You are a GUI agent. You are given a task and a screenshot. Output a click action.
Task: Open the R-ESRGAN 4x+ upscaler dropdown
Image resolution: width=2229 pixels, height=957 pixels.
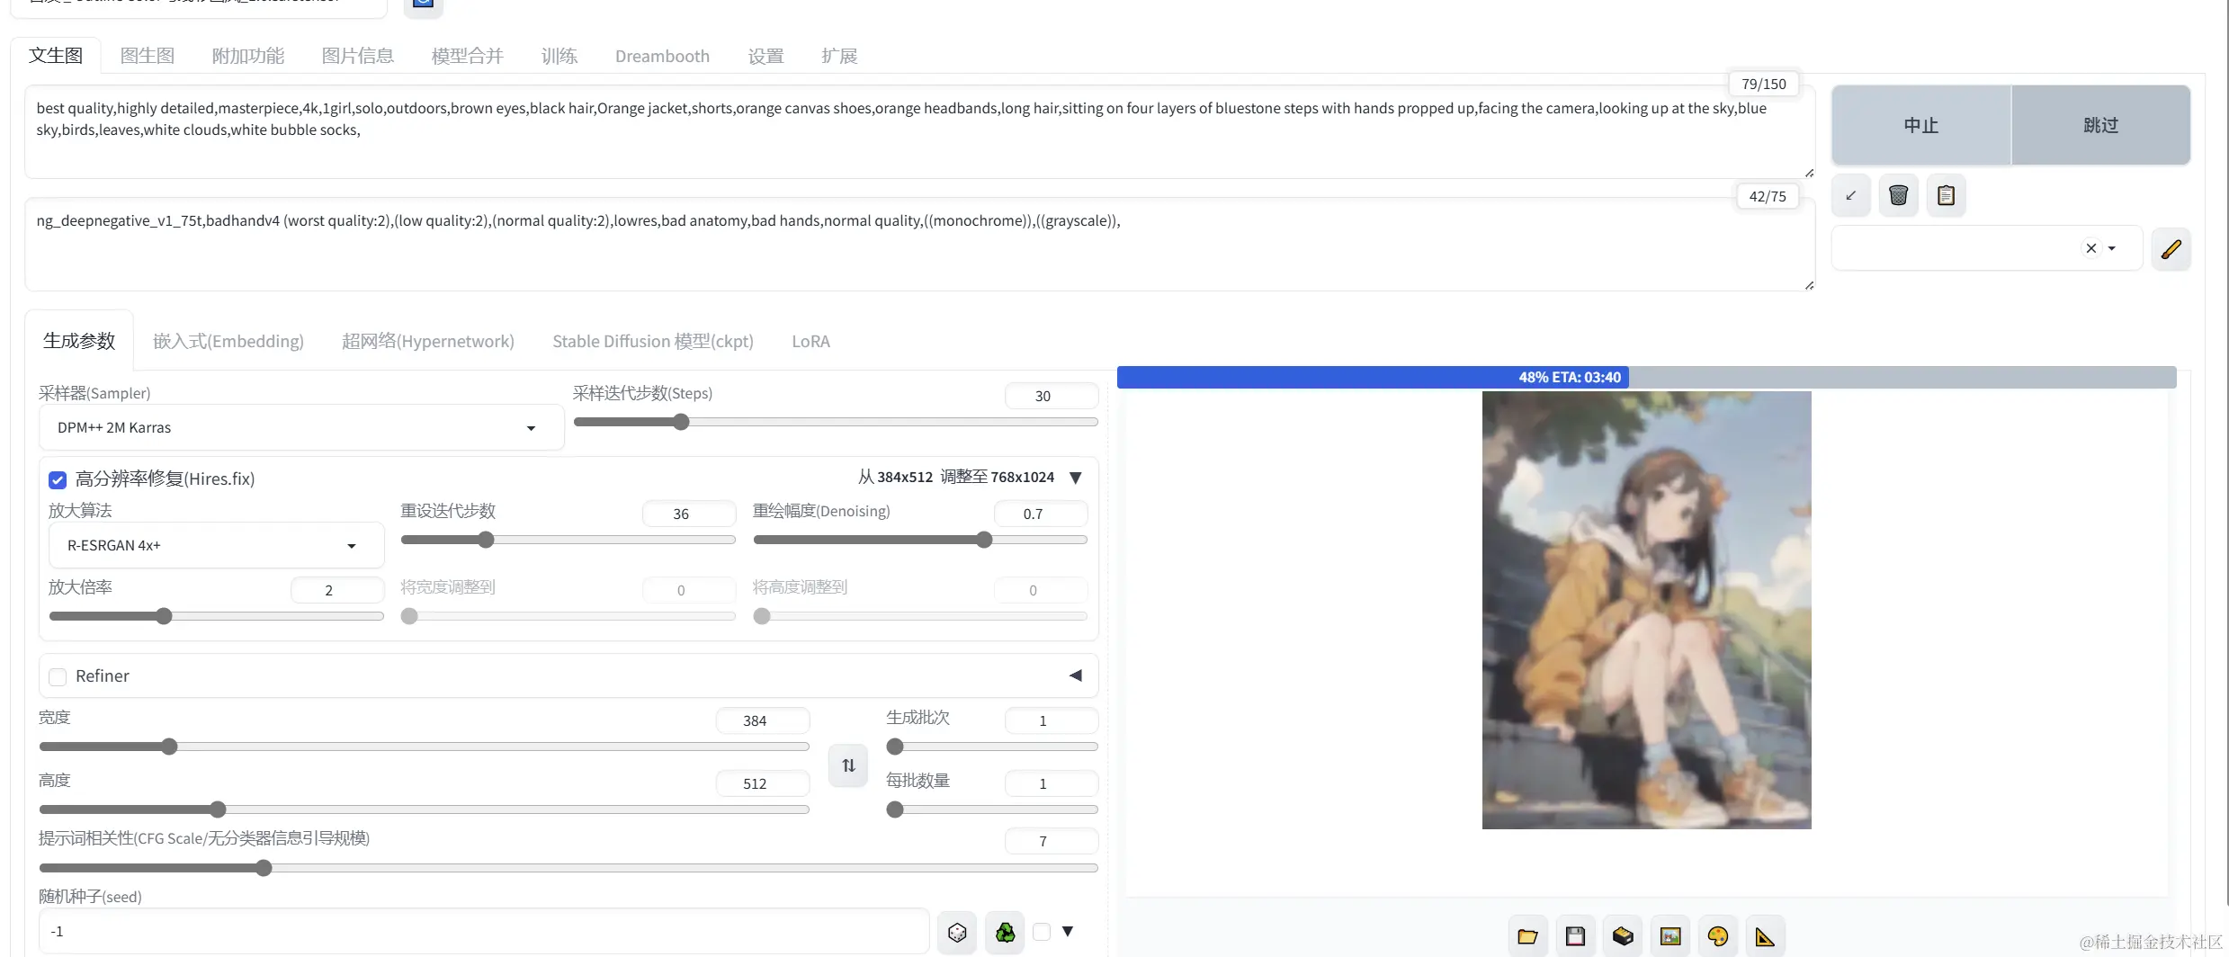[x=216, y=545]
